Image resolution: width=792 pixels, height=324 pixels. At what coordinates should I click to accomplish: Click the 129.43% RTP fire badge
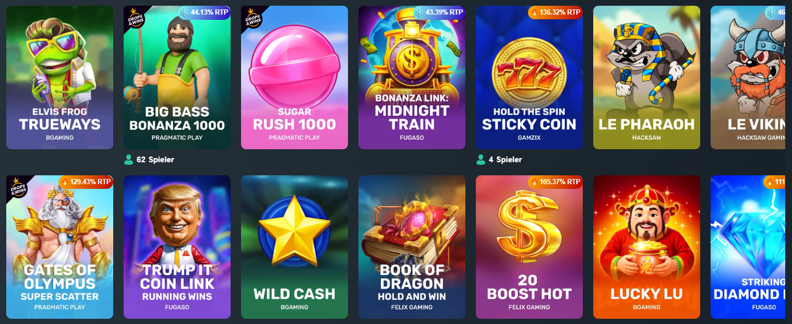coord(86,182)
